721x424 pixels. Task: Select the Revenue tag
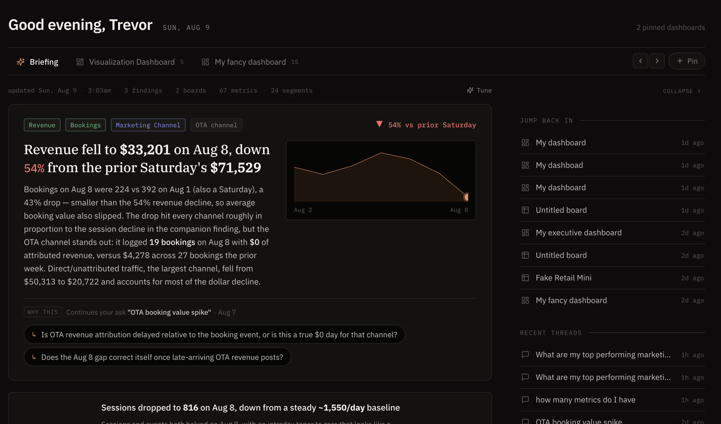coord(42,125)
